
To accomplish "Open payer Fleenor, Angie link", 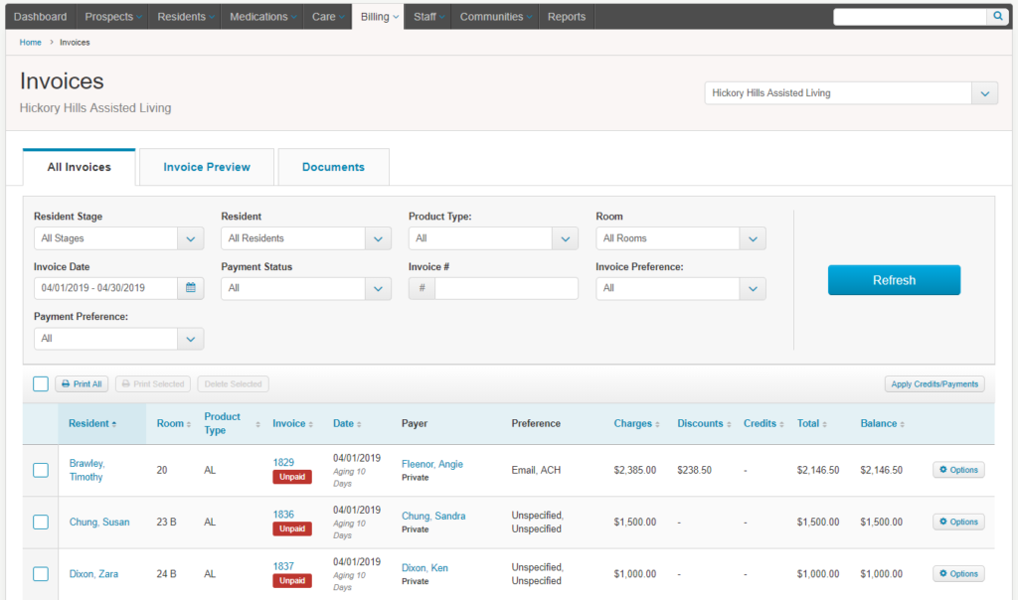I will (432, 464).
